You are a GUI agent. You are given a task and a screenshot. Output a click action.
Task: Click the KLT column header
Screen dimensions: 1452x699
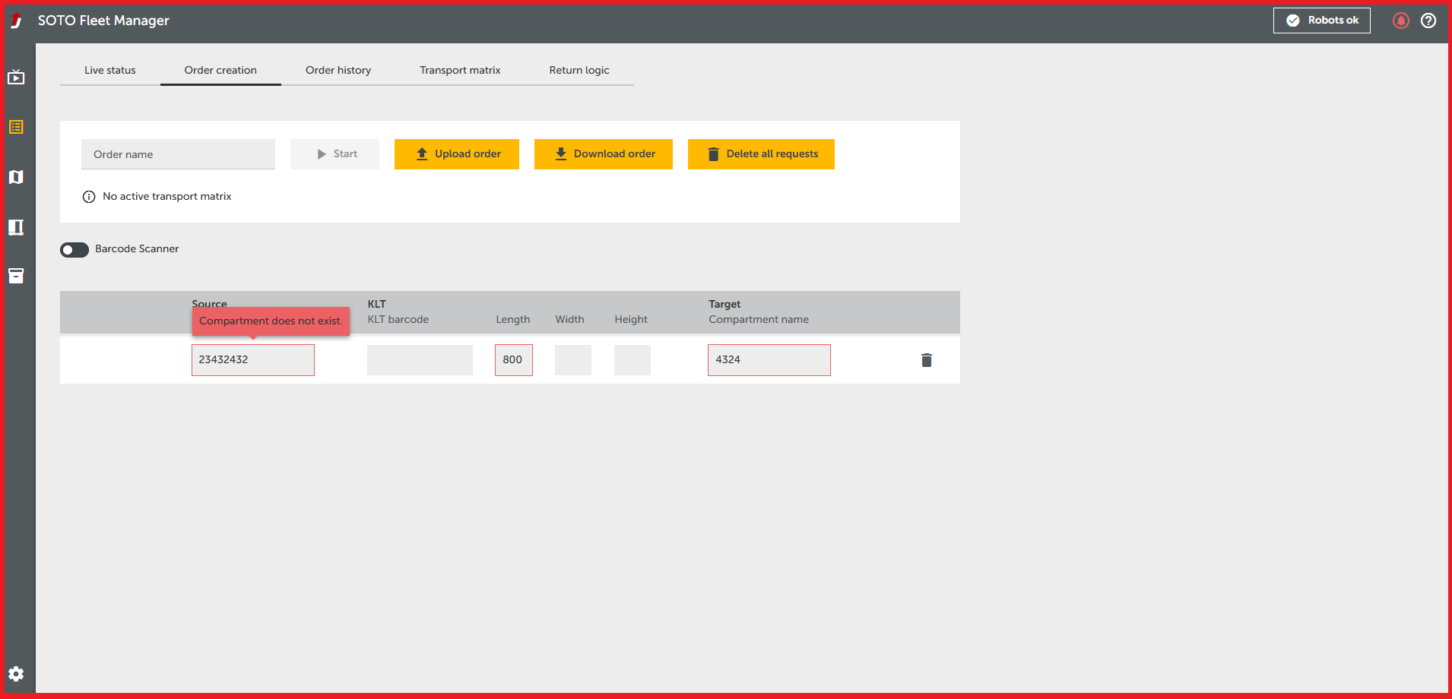pos(377,304)
